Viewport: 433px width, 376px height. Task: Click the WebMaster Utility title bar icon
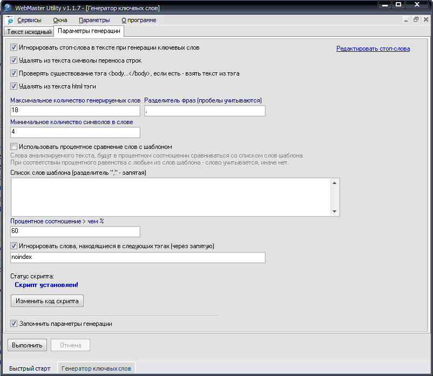tap(8, 8)
